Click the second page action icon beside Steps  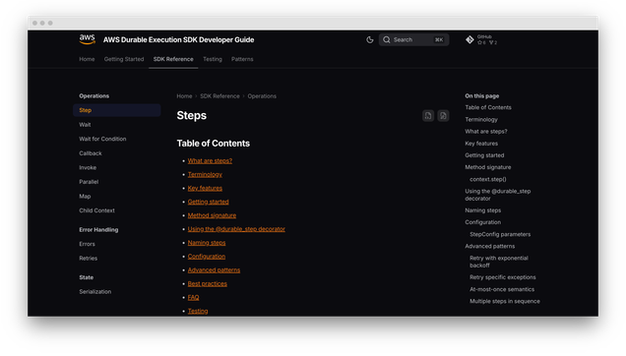[443, 116]
